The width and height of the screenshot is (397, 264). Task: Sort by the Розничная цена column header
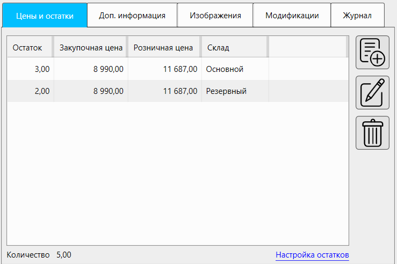[163, 47]
